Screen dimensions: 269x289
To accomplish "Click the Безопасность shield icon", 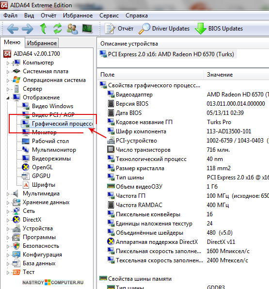I will pos(16,246).
